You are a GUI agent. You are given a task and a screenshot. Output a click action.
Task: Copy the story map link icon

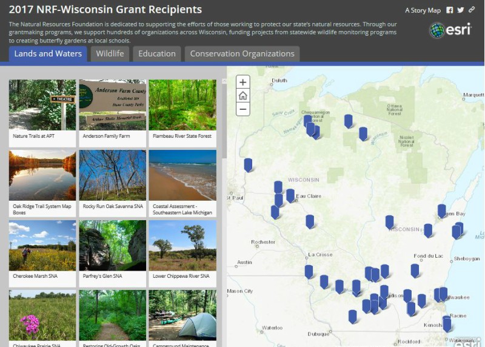(x=472, y=10)
